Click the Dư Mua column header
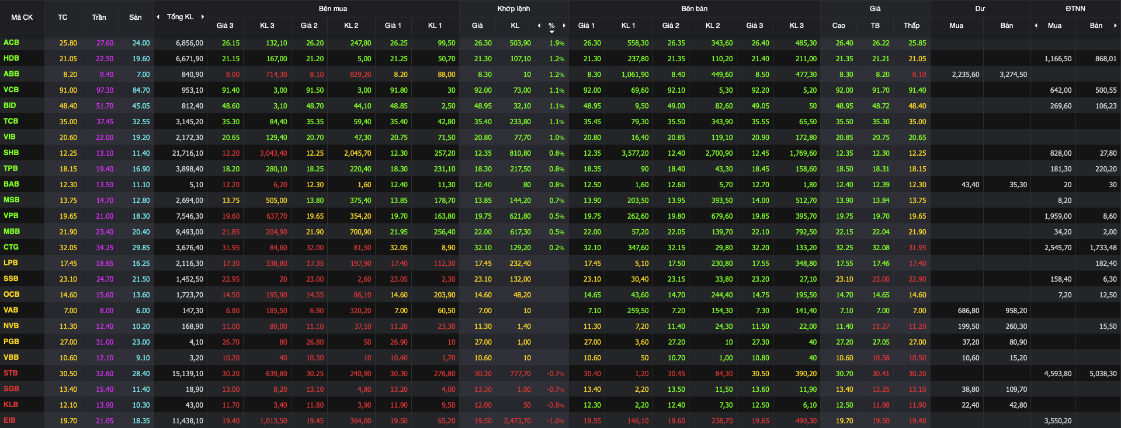This screenshot has width=1121, height=428. point(956,26)
